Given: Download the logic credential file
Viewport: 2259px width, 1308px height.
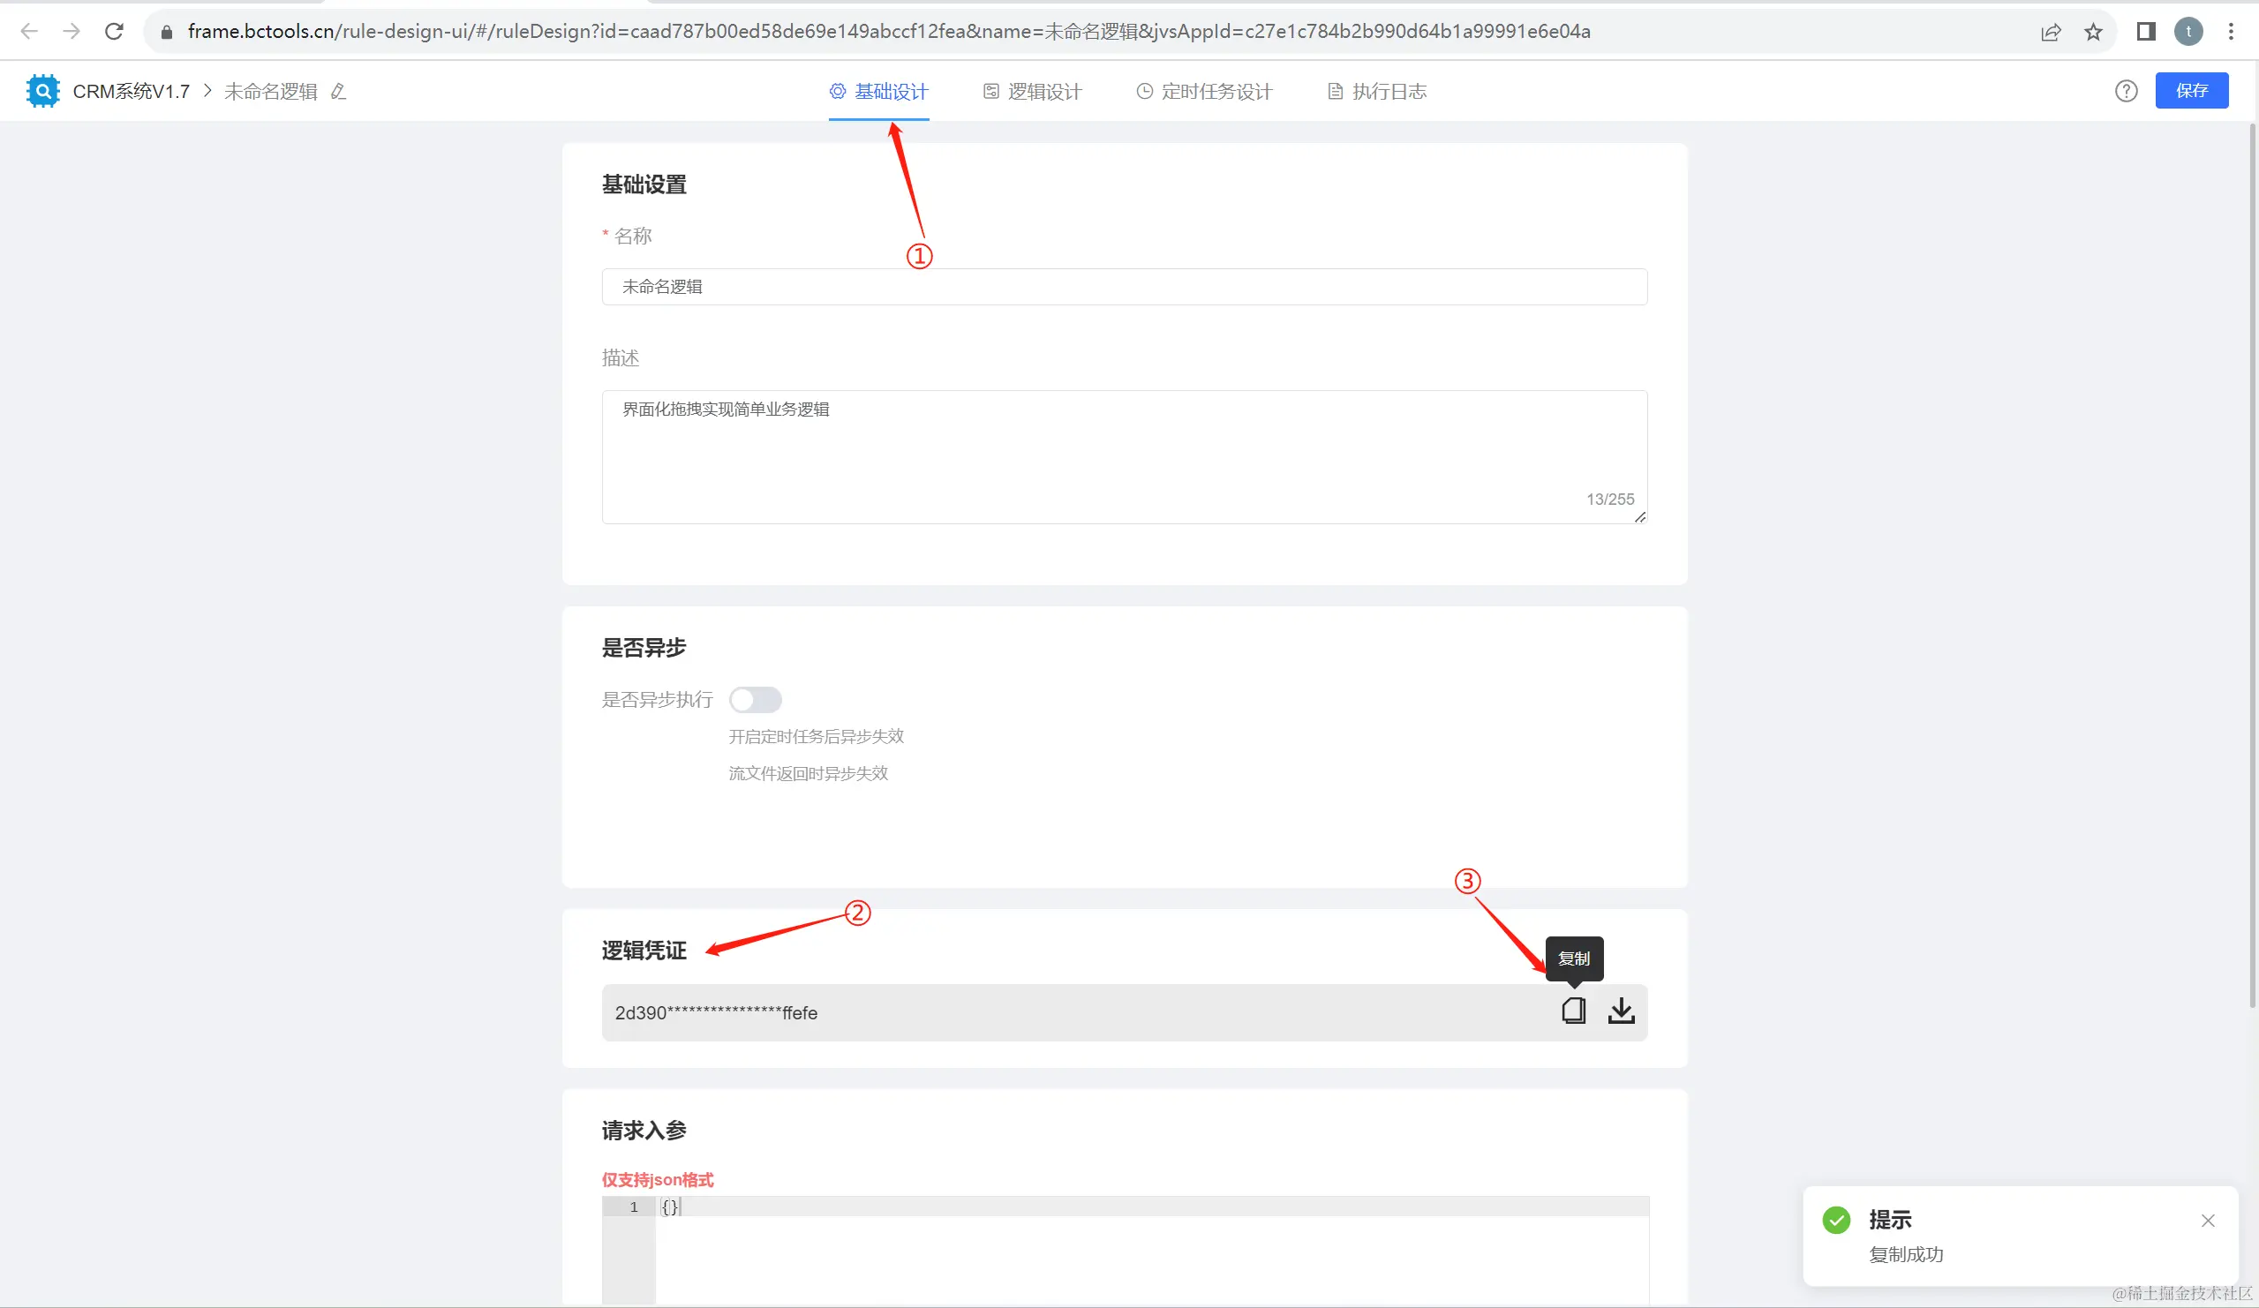Looking at the screenshot, I should 1621,1011.
